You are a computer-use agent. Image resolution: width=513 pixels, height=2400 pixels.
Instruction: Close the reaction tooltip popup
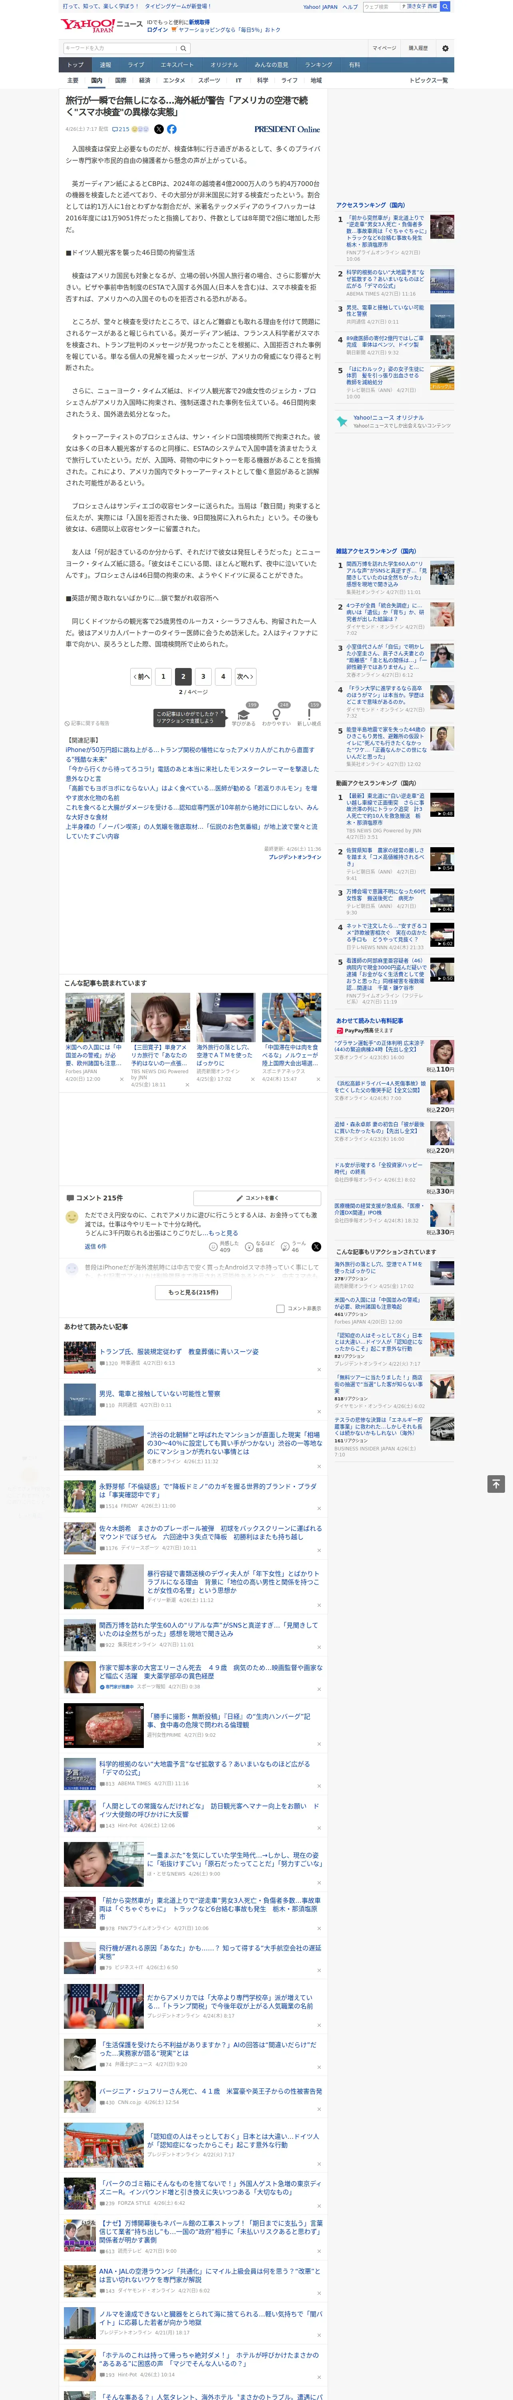[x=222, y=714]
